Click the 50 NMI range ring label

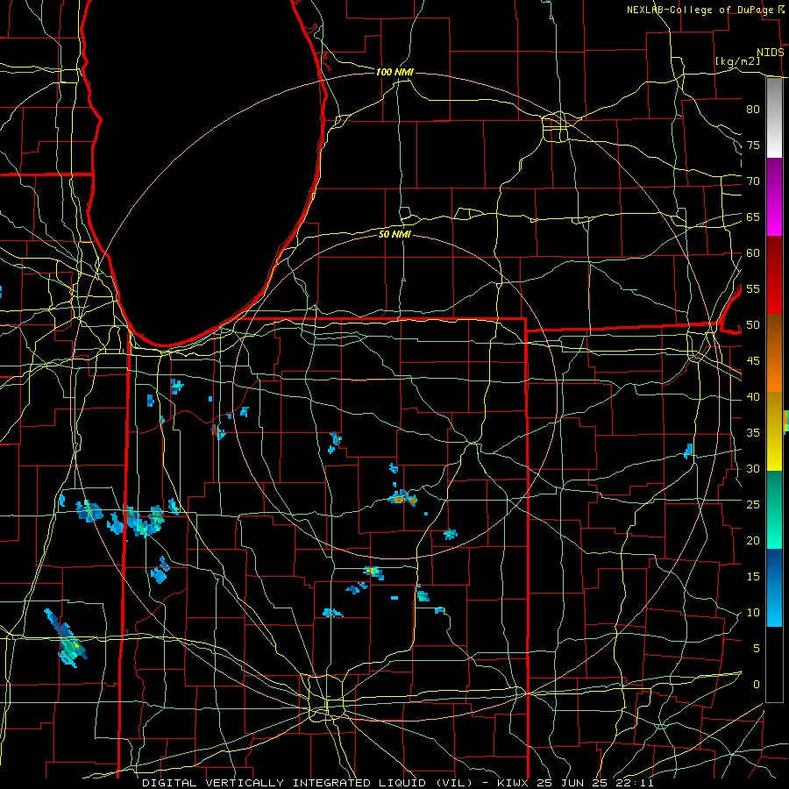[x=395, y=234]
